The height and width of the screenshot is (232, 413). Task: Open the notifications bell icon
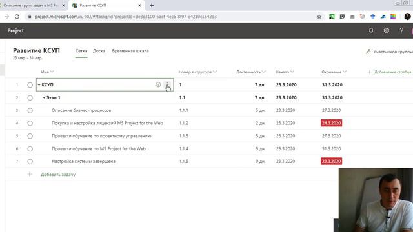click(371, 30)
